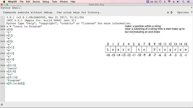Image resolution: width=193 pixels, height=108 pixels.
Task: Open the Help menu
Action: pos(73,2)
